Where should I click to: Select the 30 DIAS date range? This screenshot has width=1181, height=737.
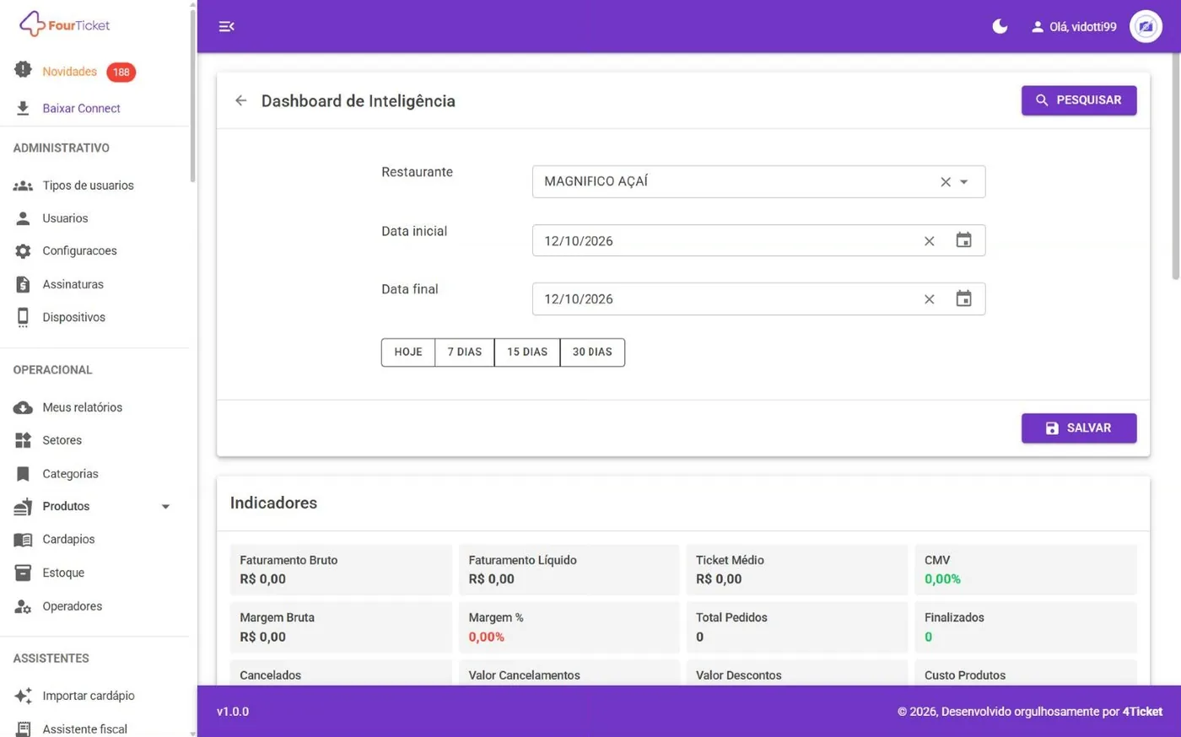pos(592,352)
